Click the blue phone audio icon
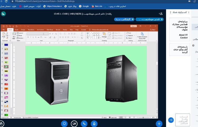The height and width of the screenshot is (127, 198). pos(84,124)
